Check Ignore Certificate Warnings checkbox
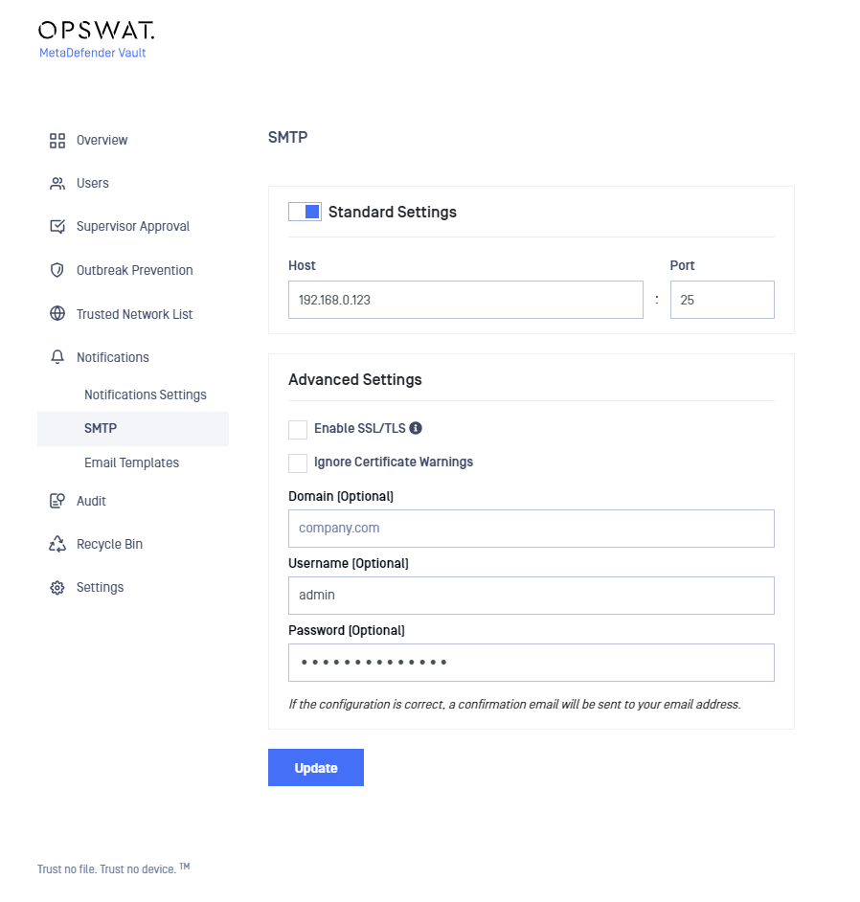The width and height of the screenshot is (860, 902). (x=298, y=462)
